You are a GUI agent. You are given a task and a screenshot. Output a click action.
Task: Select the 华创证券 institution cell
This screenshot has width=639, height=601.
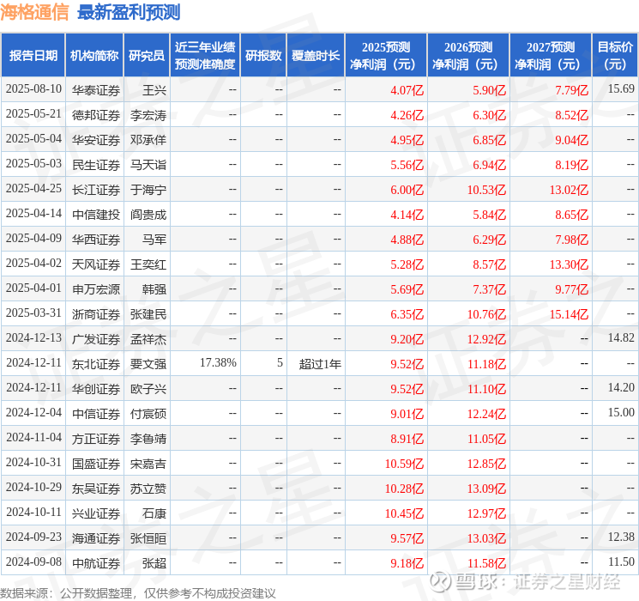(x=96, y=389)
